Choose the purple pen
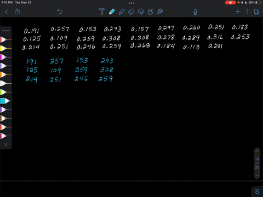 [x=5, y=109]
